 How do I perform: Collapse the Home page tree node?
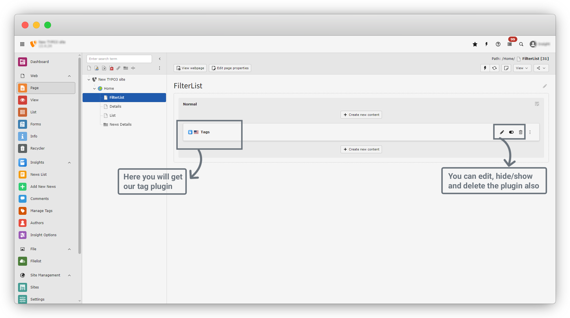(94, 89)
